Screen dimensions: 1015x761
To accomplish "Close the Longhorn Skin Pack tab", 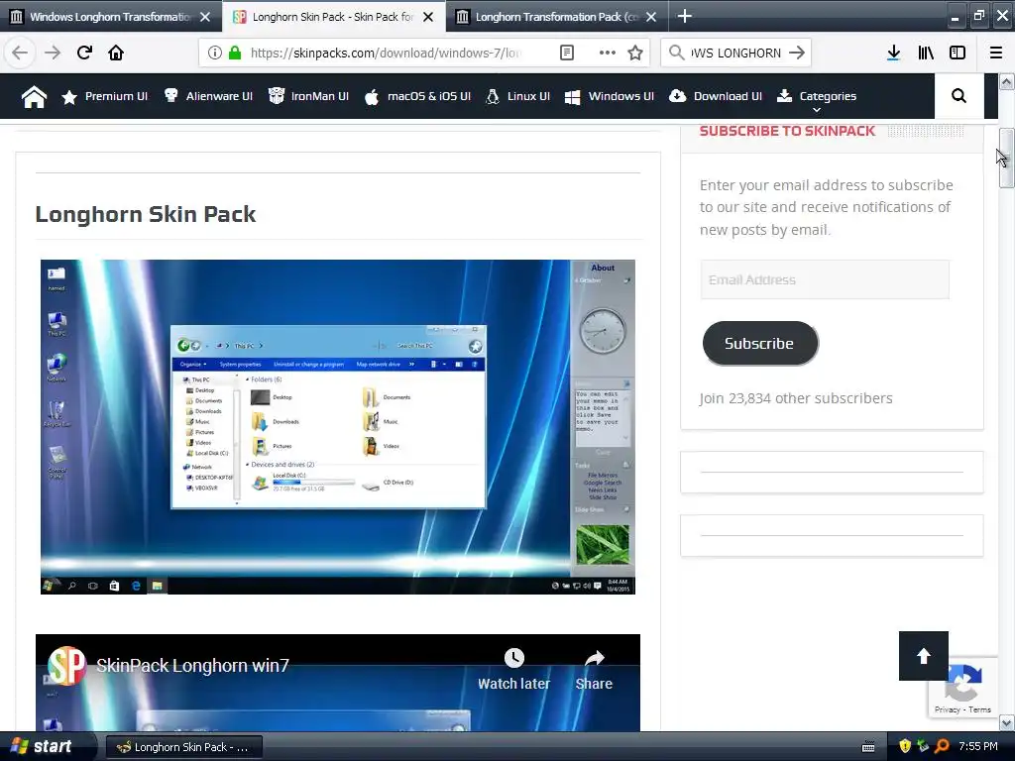I will pos(428,17).
